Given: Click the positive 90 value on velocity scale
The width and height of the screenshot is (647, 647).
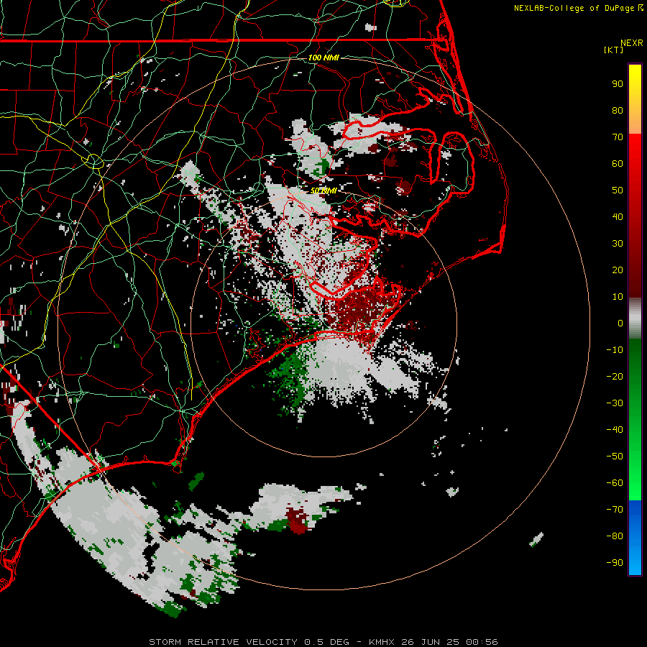Looking at the screenshot, I should point(618,84).
